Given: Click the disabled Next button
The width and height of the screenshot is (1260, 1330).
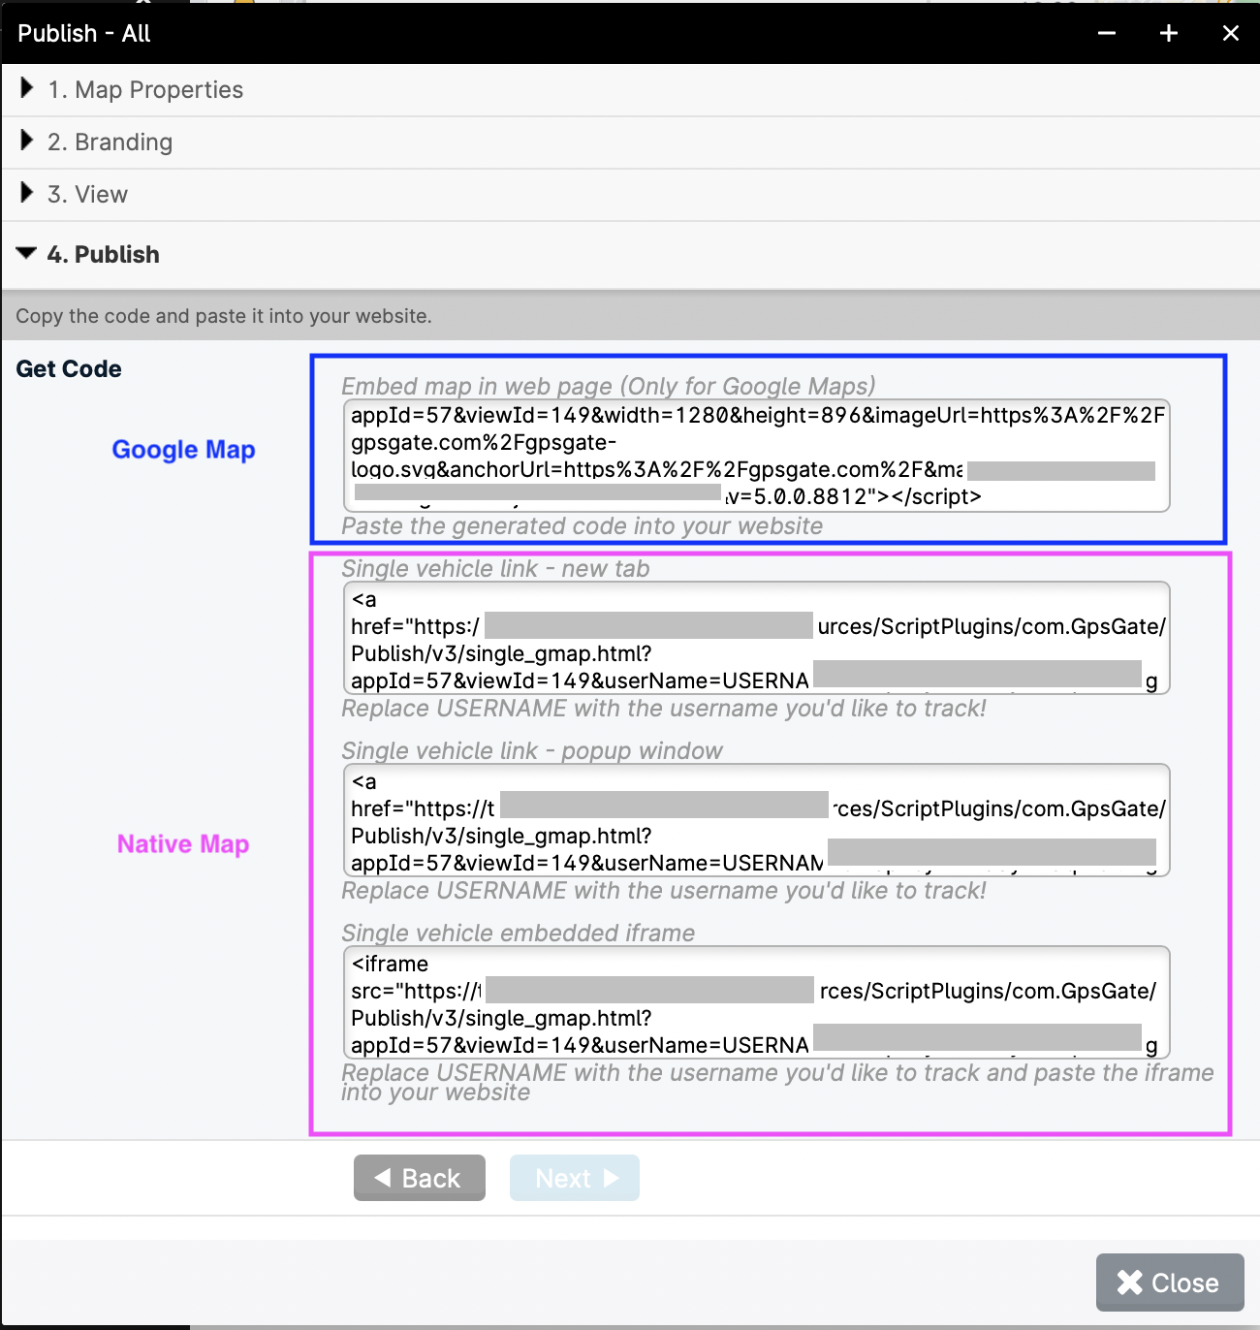Looking at the screenshot, I should point(575,1178).
